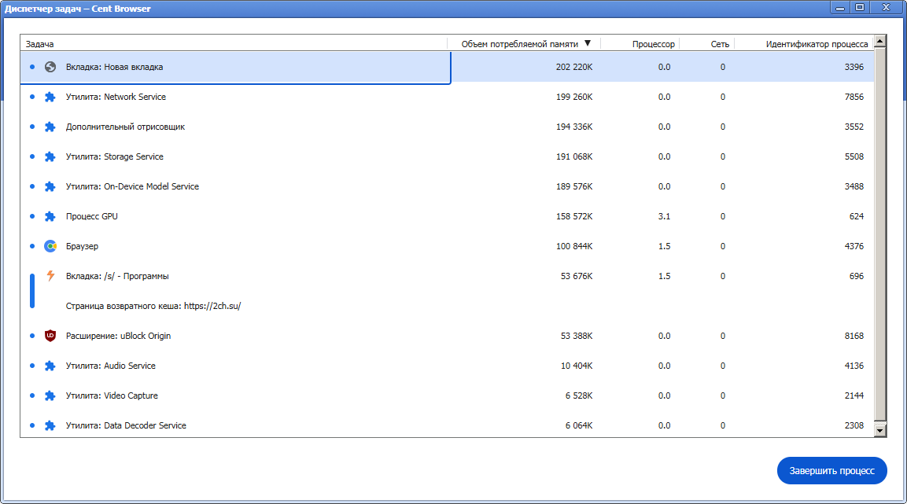
Task: Click memory value 202 220K
Action: (573, 67)
